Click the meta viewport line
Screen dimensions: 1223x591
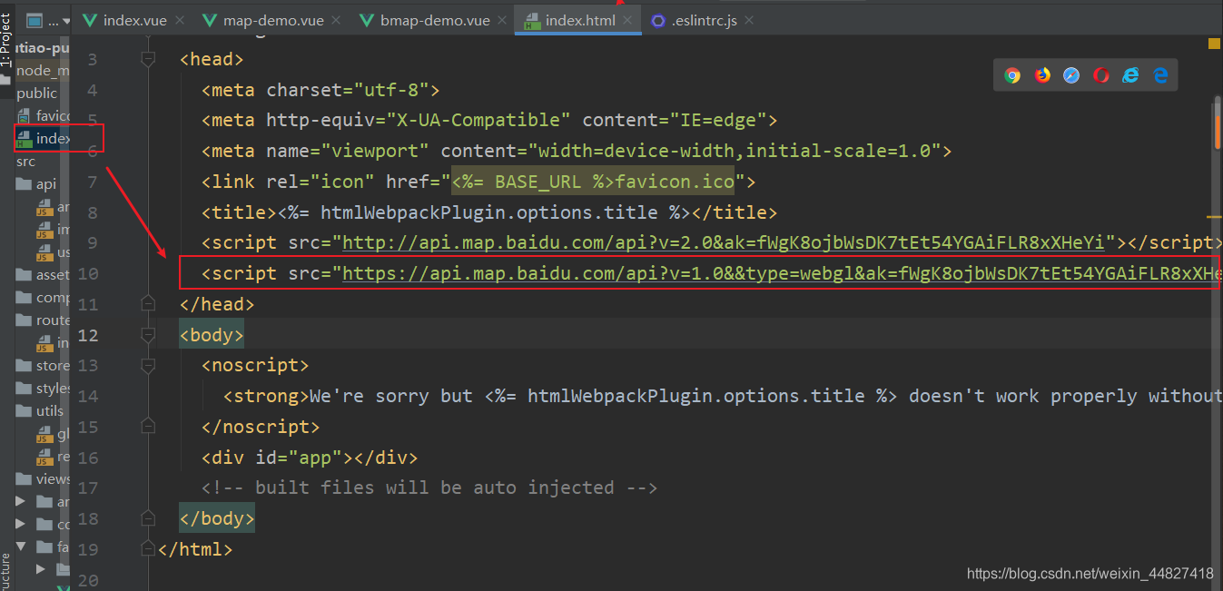pos(577,151)
